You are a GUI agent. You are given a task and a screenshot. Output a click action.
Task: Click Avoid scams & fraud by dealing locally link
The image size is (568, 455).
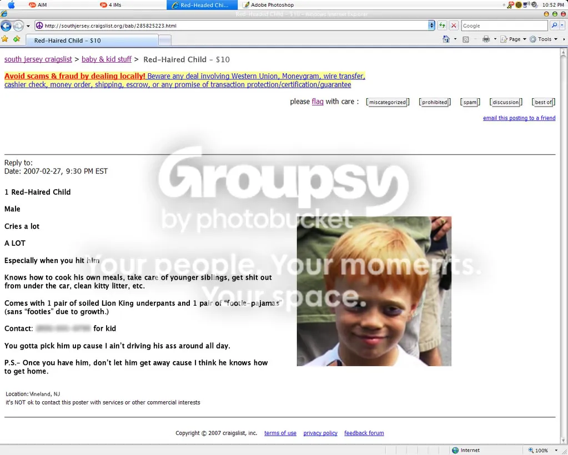click(74, 76)
